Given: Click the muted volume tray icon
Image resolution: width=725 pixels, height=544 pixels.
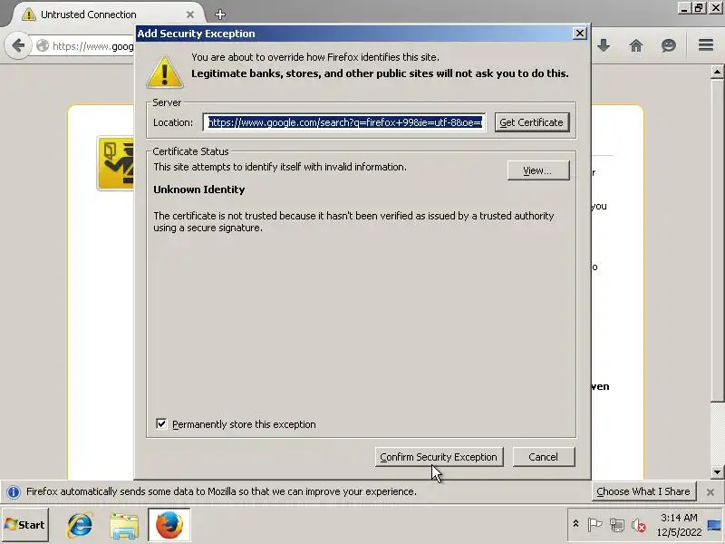Looking at the screenshot, I should 639,525.
